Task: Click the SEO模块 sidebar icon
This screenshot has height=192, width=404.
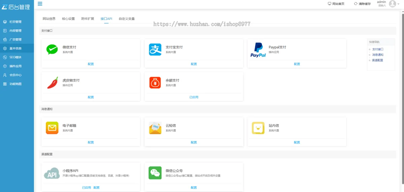Action: [5, 57]
